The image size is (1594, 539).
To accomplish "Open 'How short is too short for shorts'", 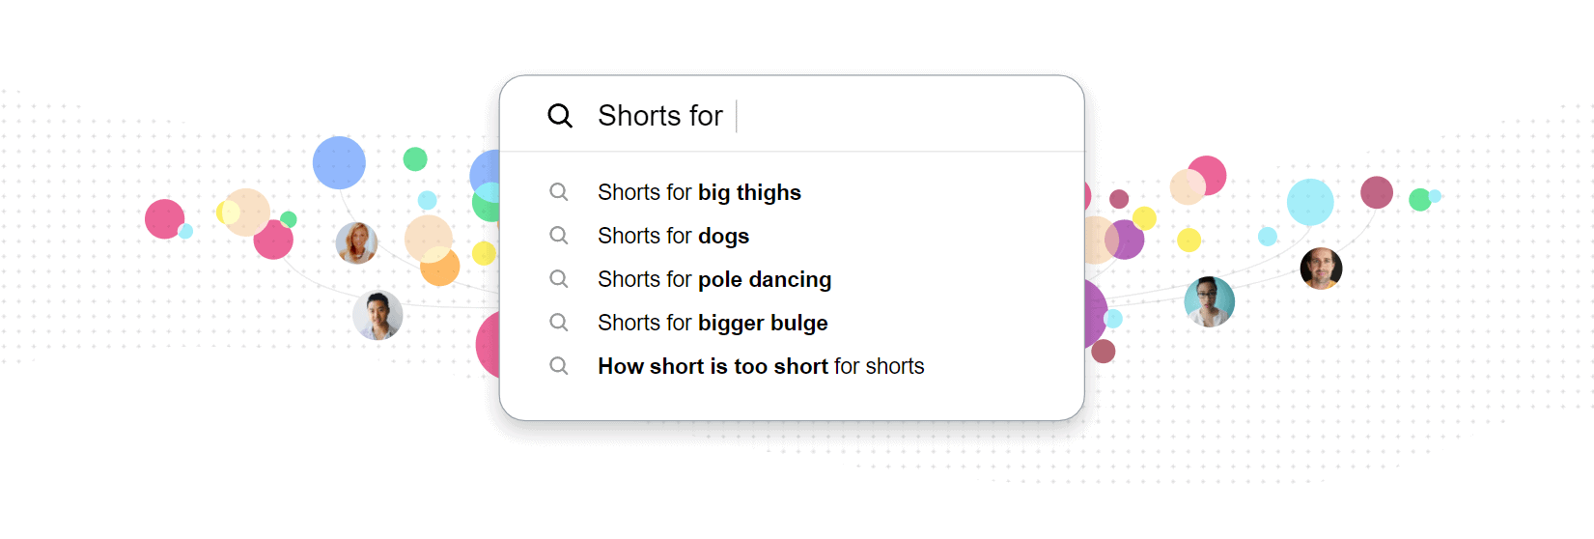I will [x=761, y=366].
